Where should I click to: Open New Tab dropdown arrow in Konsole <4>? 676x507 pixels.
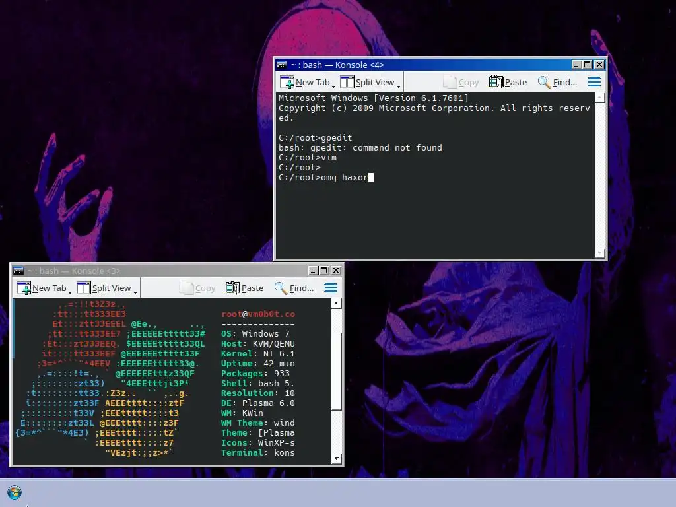click(x=333, y=86)
